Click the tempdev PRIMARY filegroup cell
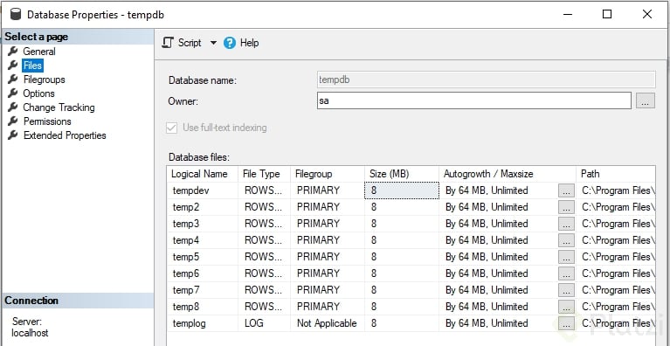Viewport: 670px width, 346px height. (328, 190)
